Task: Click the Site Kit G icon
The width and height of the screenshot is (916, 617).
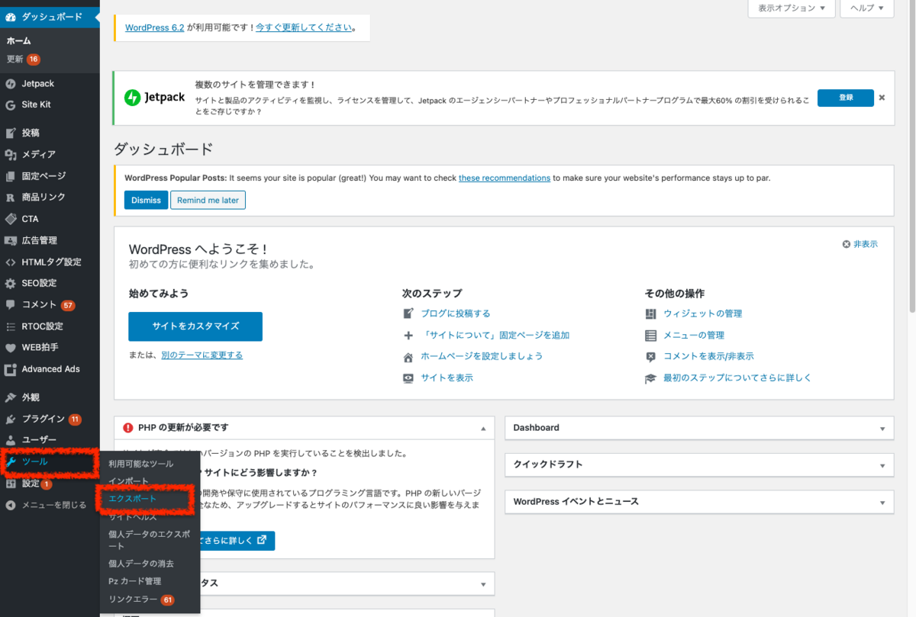Action: point(11,105)
